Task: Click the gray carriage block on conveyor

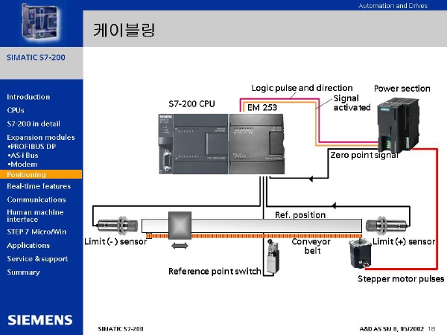Action: click(x=180, y=226)
